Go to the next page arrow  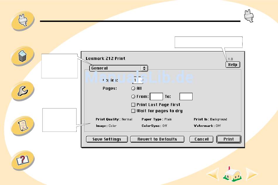point(252,174)
